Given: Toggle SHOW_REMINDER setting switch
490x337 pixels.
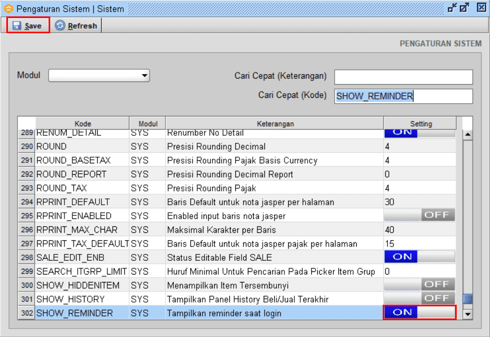Looking at the screenshot, I should tap(419, 312).
